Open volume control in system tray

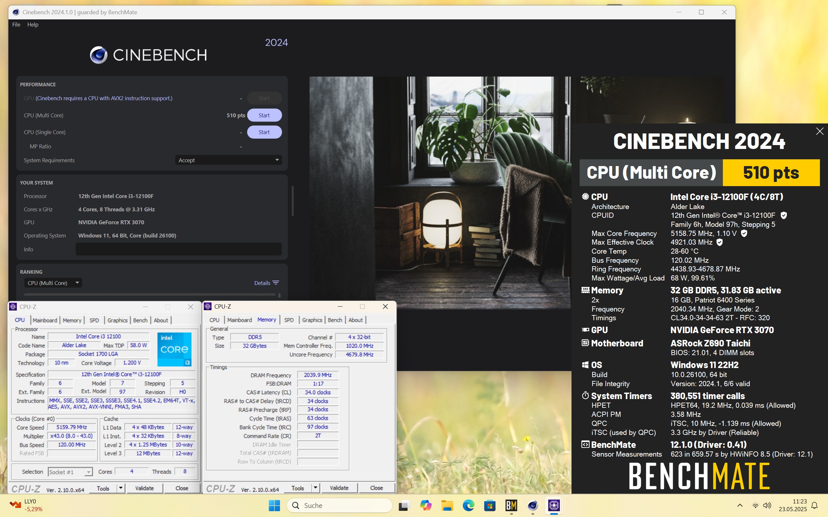click(767, 505)
